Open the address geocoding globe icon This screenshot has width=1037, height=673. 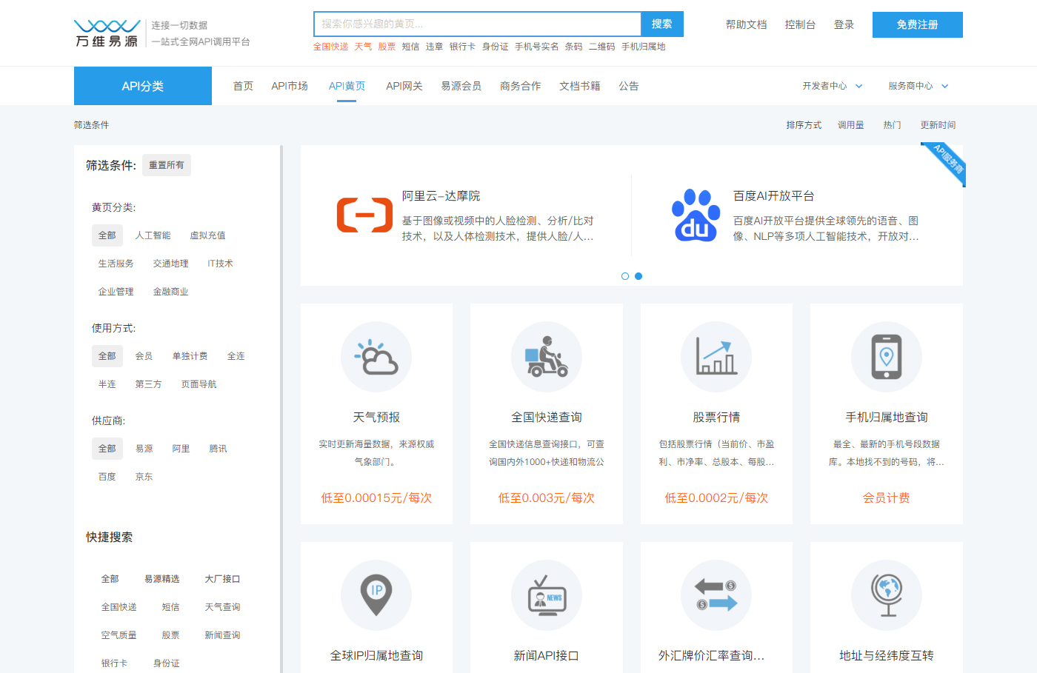point(887,595)
